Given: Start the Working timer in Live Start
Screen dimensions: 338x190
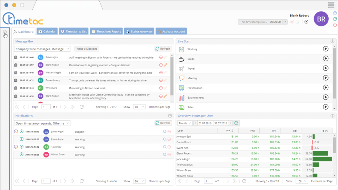Looking at the screenshot, I should click(x=325, y=49).
